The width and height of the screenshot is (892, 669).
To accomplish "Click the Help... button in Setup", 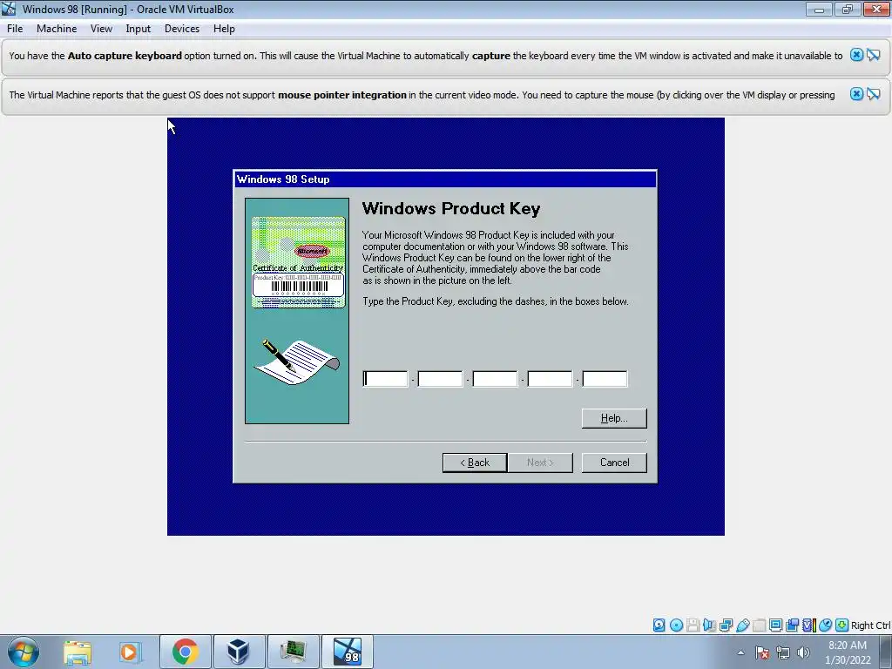I will coord(614,418).
